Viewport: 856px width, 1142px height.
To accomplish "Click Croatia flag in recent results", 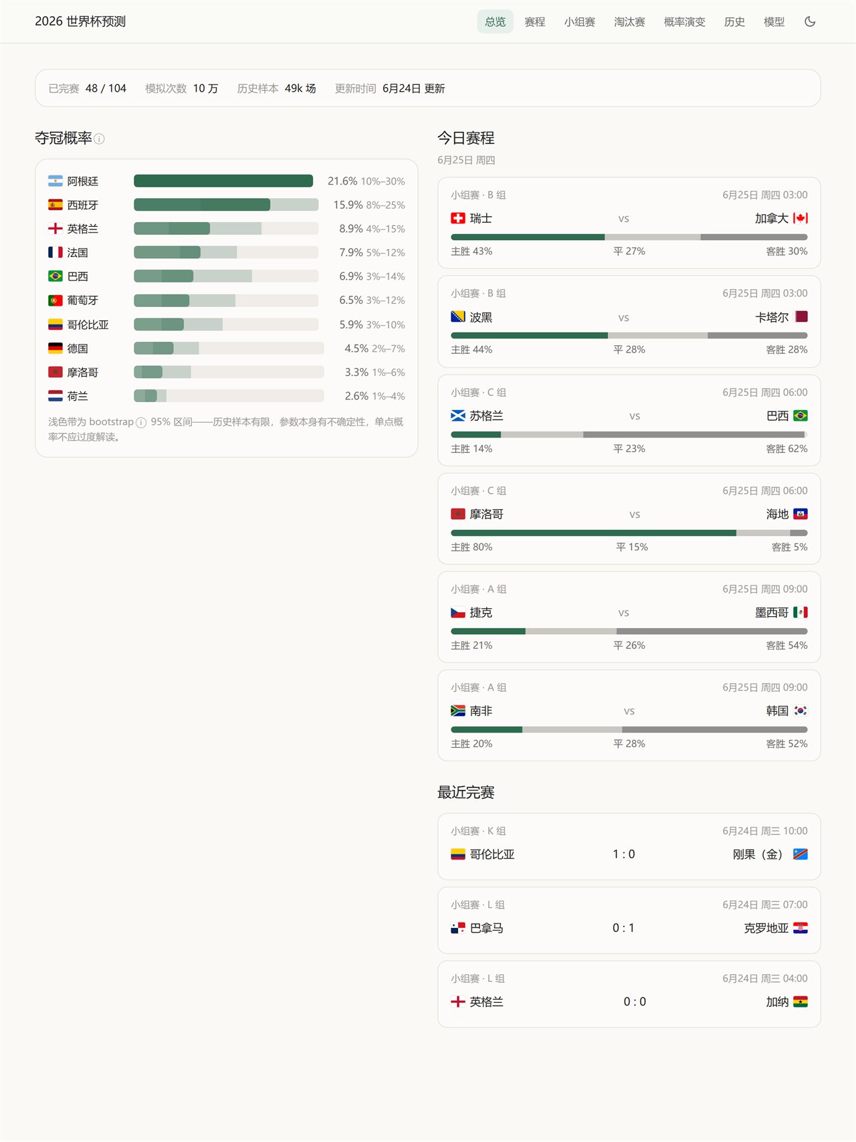I will (x=800, y=928).
